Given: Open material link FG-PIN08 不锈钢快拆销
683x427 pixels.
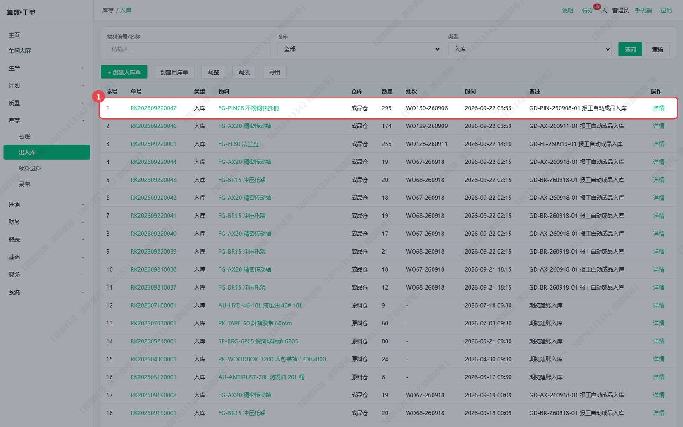Looking at the screenshot, I should click(249, 108).
